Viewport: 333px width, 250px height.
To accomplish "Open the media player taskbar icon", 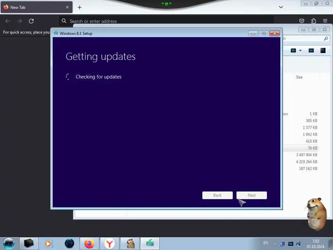I will click(49, 243).
